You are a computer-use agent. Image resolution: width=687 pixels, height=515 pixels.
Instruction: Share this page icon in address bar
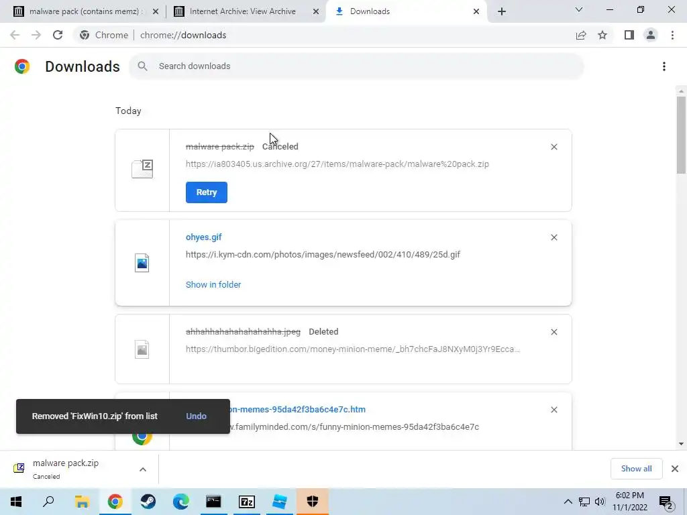[x=581, y=35]
